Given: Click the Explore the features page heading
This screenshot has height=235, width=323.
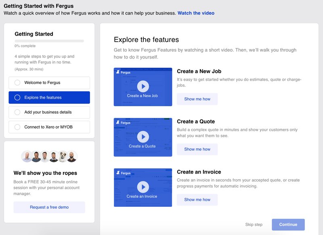Looking at the screenshot, I should [146, 40].
